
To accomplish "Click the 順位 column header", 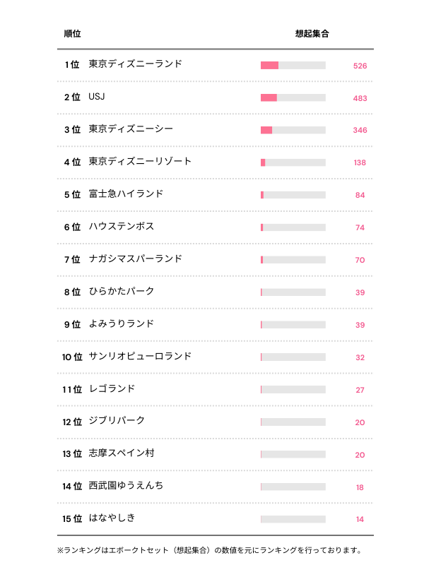I will 72,34.
